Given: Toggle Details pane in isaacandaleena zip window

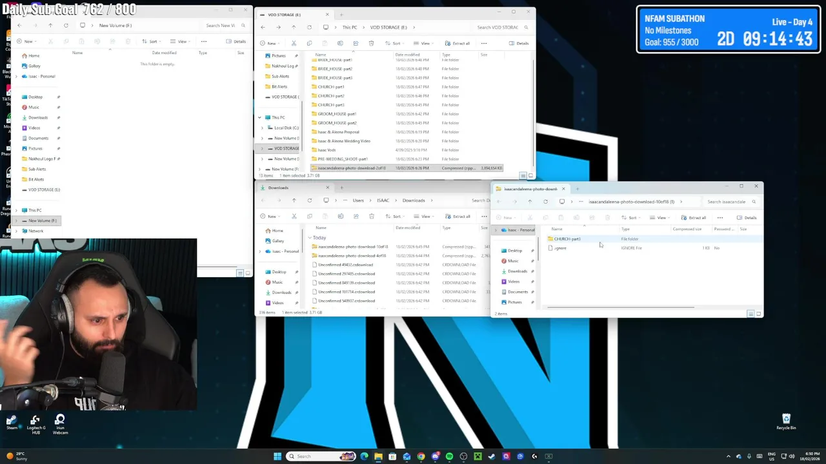Looking at the screenshot, I should click(x=747, y=218).
